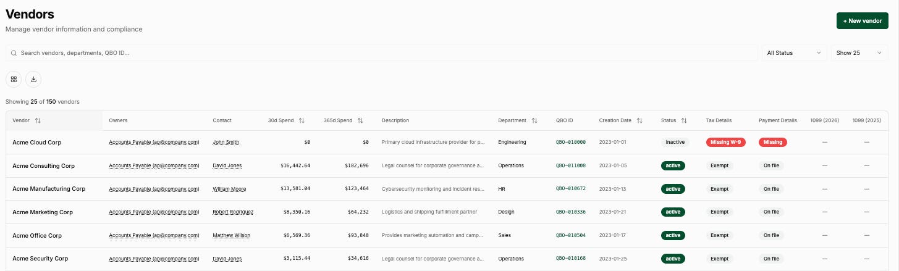The width and height of the screenshot is (899, 271).
Task: Sort by 30d Spend arrows
Action: 302,120
